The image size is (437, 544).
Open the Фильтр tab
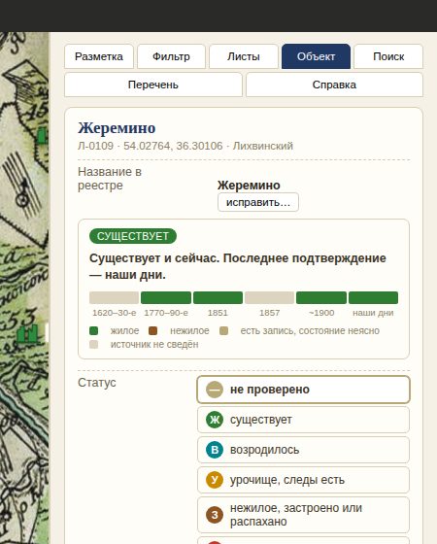click(171, 56)
